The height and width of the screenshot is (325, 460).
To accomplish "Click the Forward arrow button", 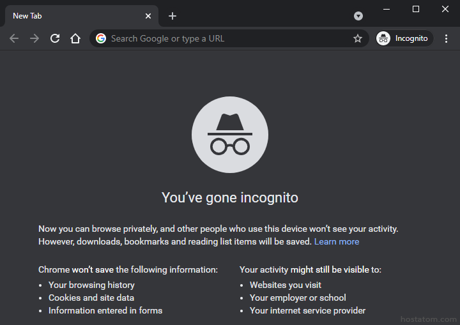I will point(34,38).
